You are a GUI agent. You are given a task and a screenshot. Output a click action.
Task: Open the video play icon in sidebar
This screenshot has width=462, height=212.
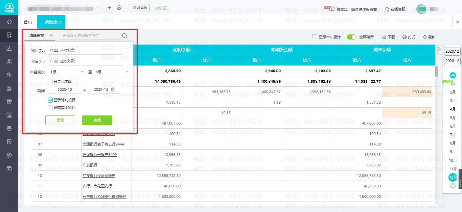pos(9,168)
